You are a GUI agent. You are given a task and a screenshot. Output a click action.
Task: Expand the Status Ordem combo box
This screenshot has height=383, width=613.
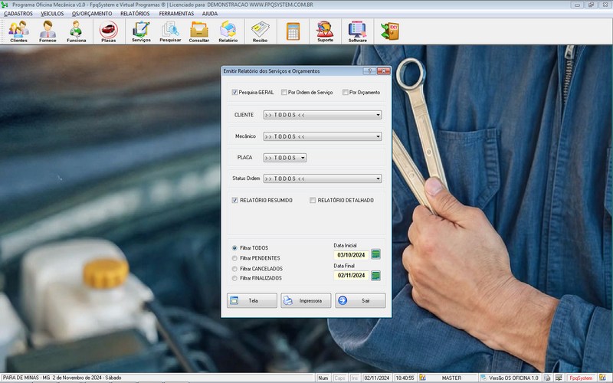[x=378, y=178]
